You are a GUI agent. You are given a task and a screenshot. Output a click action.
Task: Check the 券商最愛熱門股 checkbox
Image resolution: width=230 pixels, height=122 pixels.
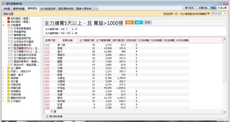[9, 38]
